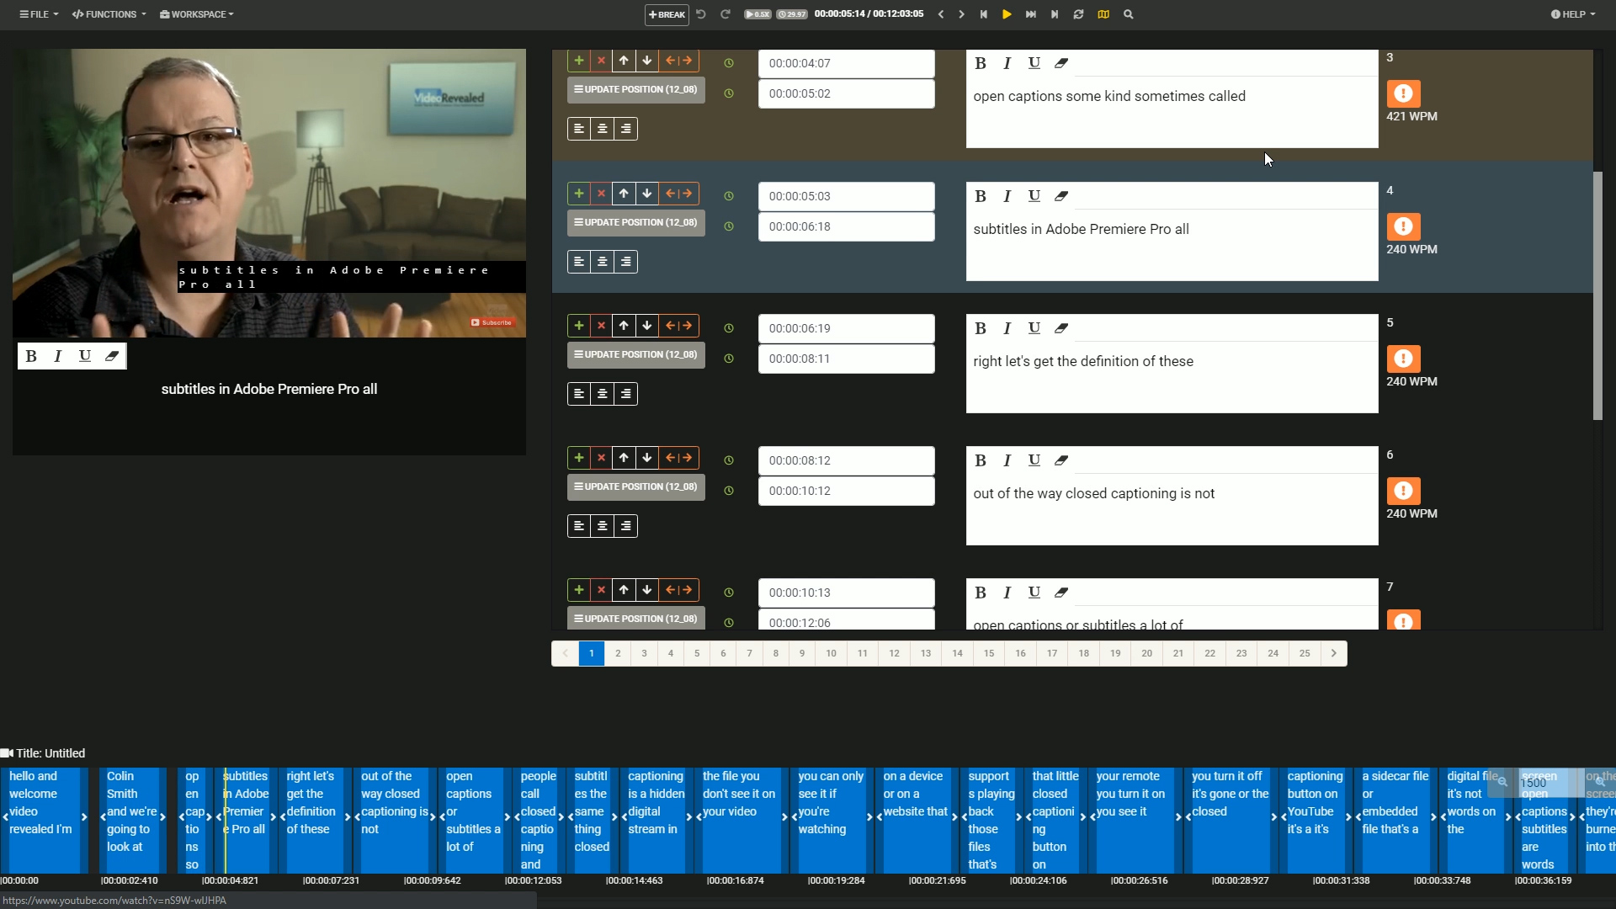Screen dimensions: 1616x909
Task: Delete caption 4 with the red X
Action: (x=601, y=194)
